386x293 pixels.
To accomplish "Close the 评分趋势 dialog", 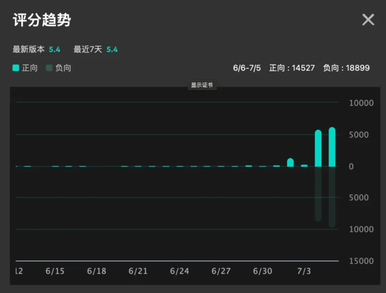I will (x=368, y=20).
